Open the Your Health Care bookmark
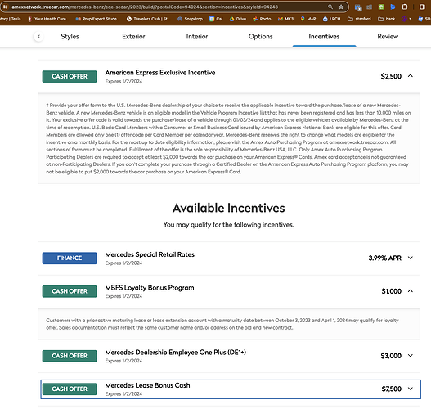 (x=48, y=19)
